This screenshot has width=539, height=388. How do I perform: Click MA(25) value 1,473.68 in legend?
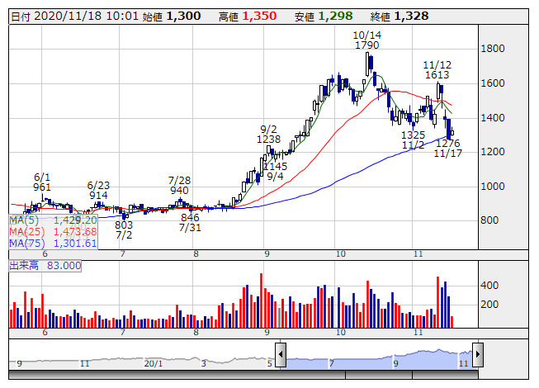coord(75,232)
